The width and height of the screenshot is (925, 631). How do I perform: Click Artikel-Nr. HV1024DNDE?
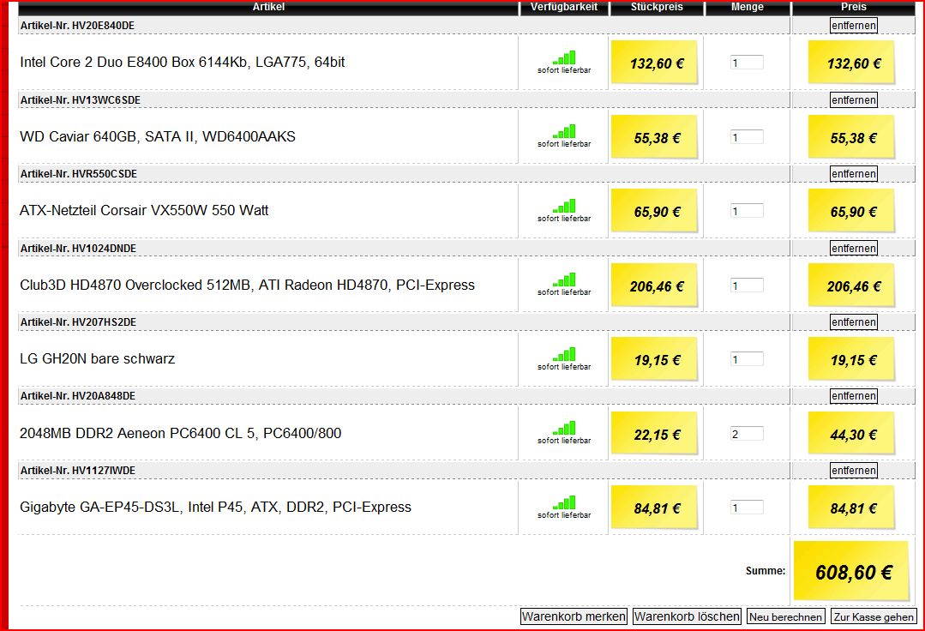coord(78,249)
